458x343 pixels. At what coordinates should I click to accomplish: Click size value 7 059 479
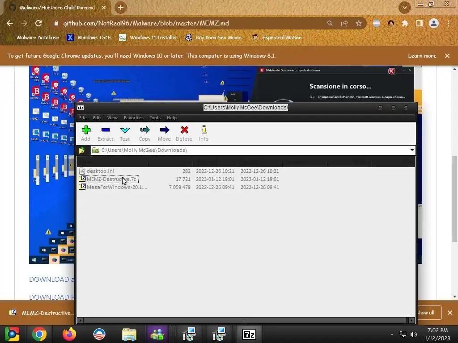180,187
